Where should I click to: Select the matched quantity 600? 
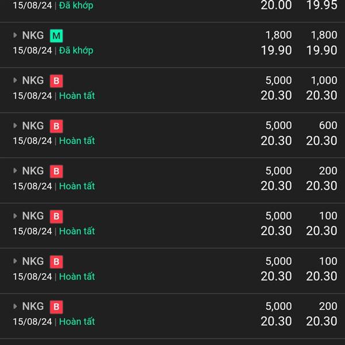click(x=328, y=125)
